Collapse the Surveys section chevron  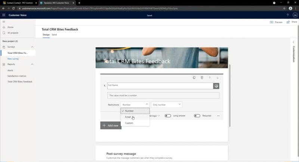(32, 47)
